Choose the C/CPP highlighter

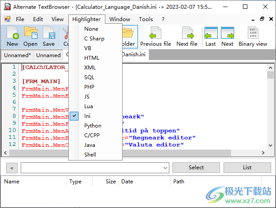click(x=95, y=135)
